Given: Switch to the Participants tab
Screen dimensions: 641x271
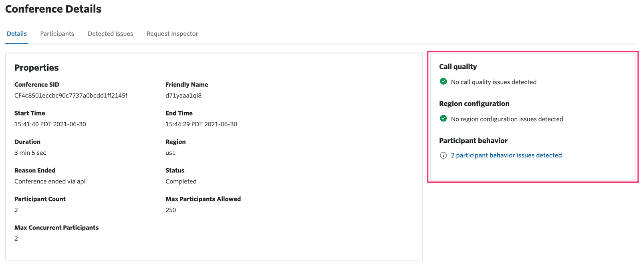Looking at the screenshot, I should click(57, 34).
